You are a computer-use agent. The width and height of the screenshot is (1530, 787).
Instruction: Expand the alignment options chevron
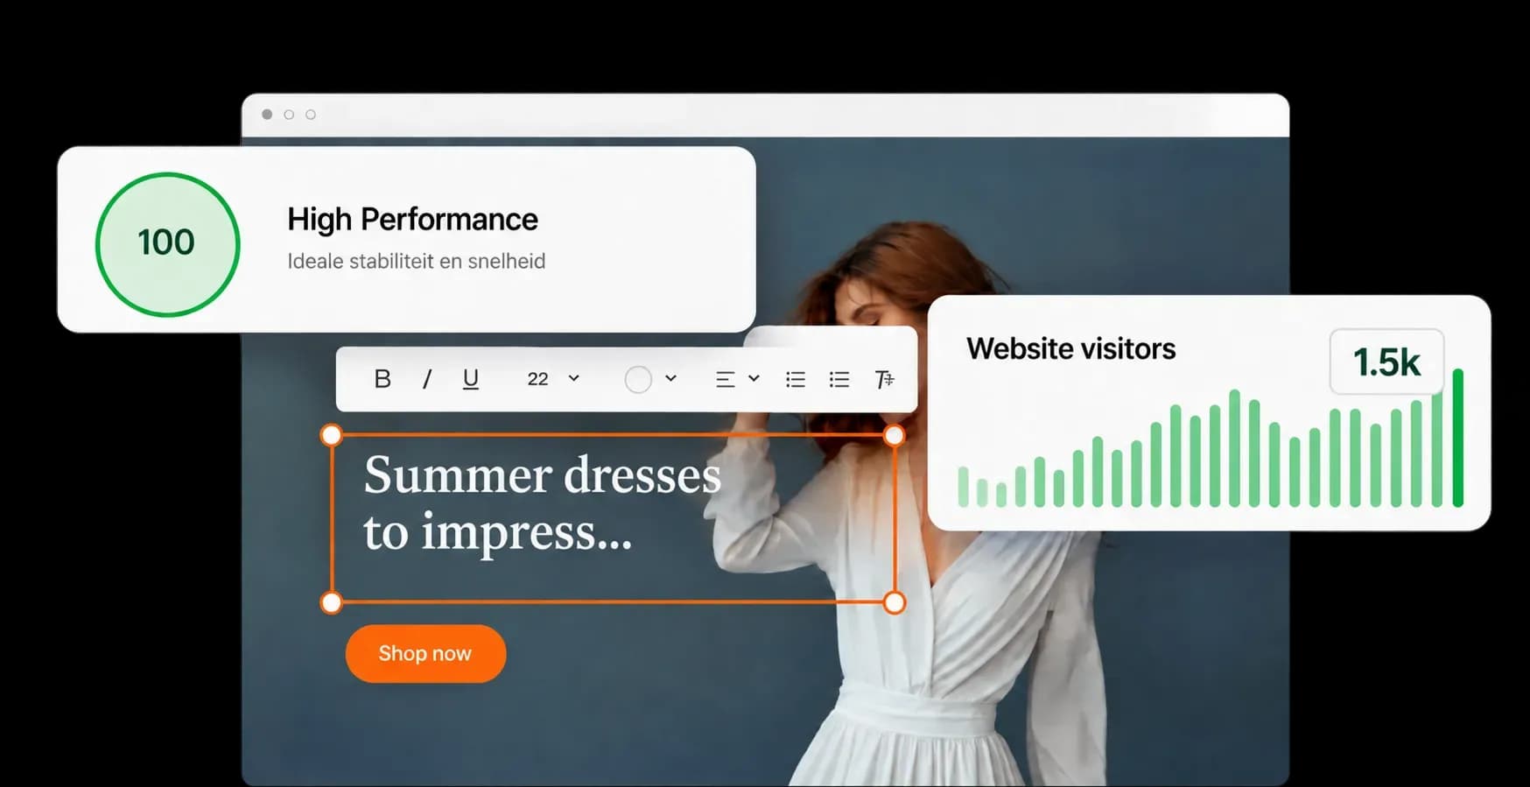pyautogui.click(x=754, y=378)
